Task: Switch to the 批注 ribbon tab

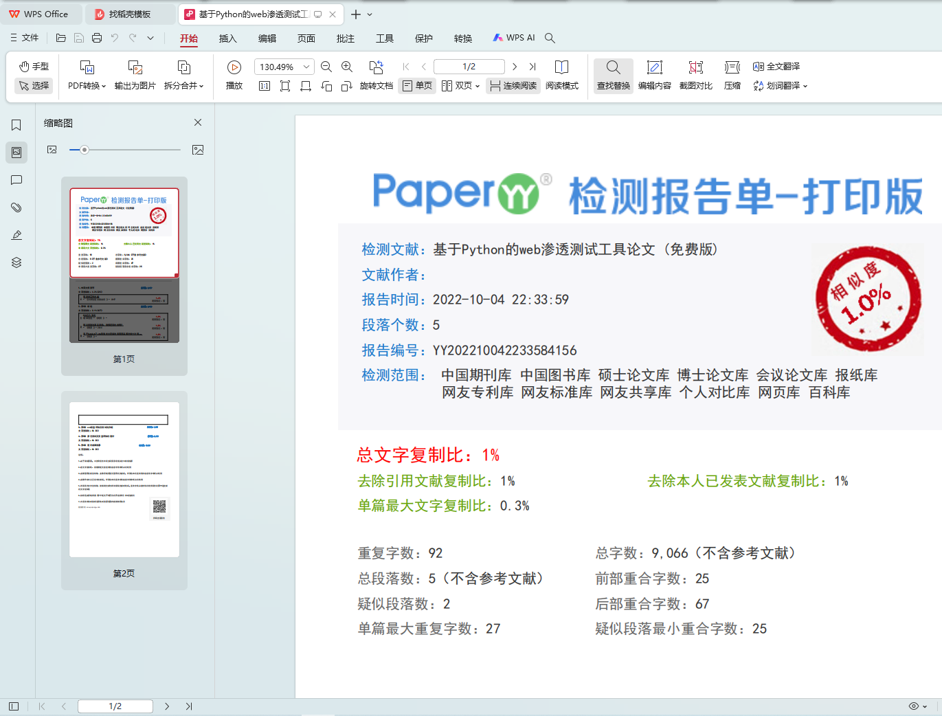Action: (346, 38)
